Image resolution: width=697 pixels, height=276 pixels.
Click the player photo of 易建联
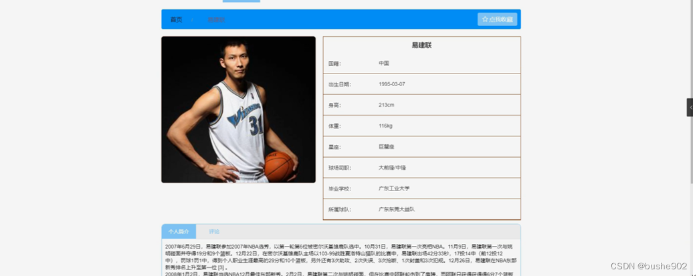tap(238, 110)
